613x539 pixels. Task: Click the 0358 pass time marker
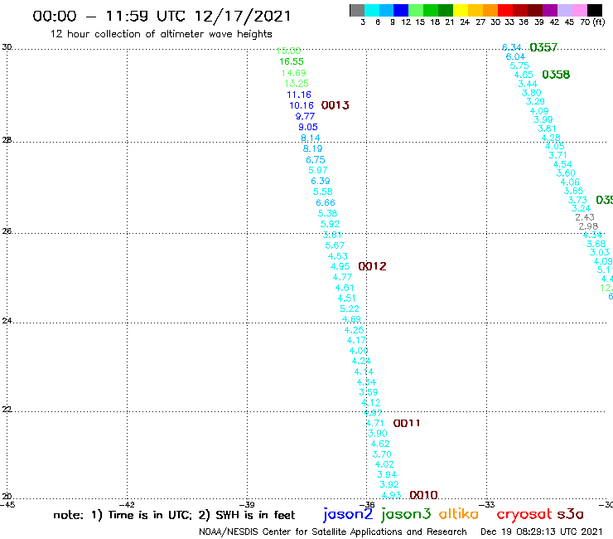coord(556,75)
